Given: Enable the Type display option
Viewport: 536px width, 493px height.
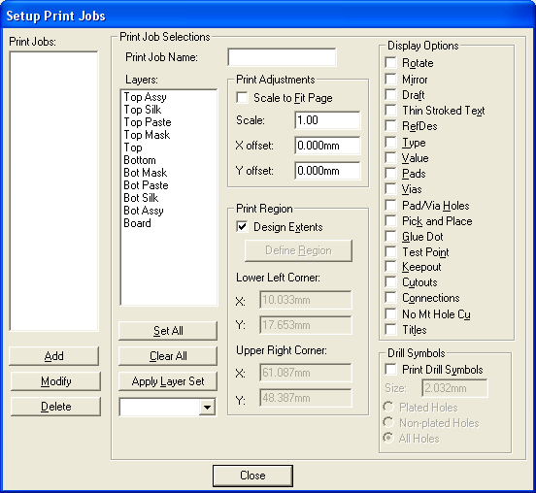Looking at the screenshot, I should pos(390,142).
